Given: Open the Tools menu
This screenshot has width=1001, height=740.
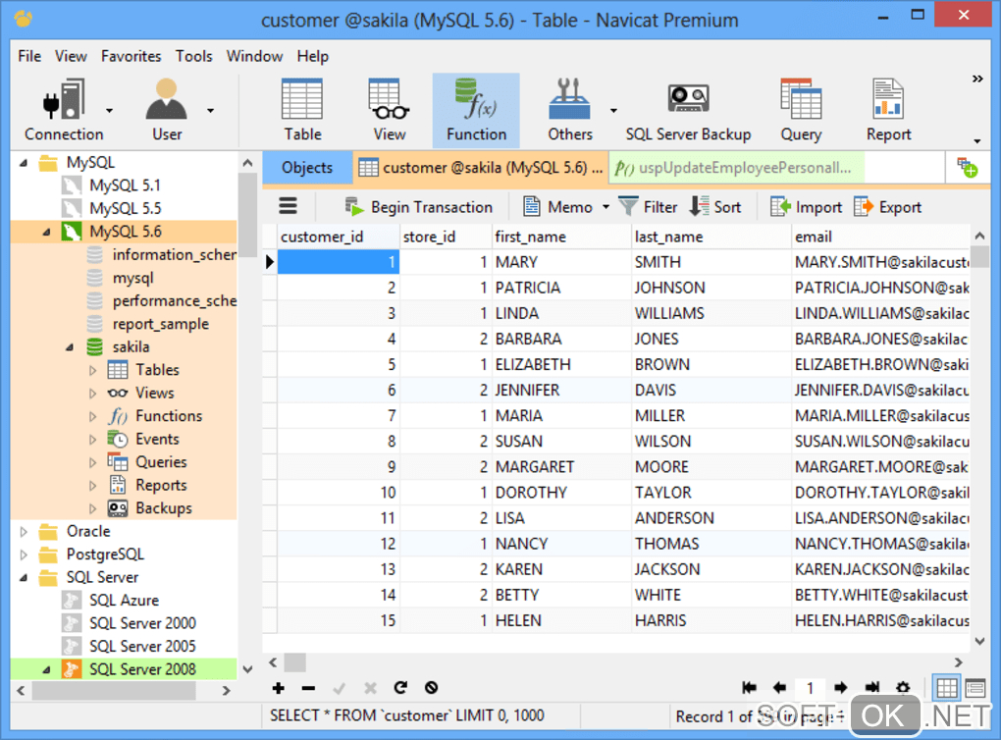Looking at the screenshot, I should (194, 56).
